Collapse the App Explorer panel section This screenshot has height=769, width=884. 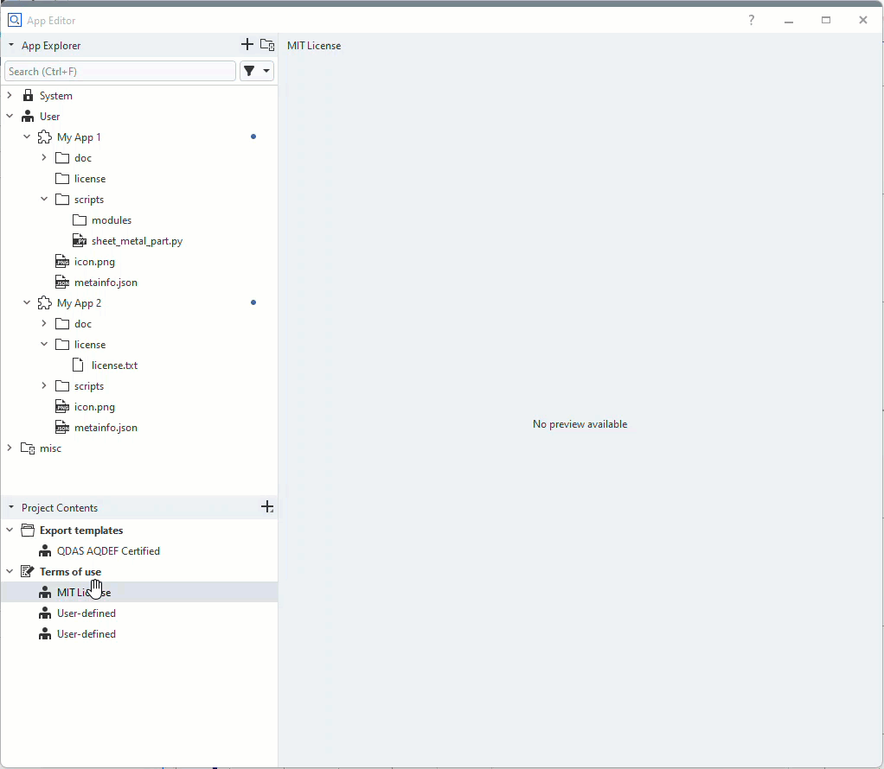point(11,46)
